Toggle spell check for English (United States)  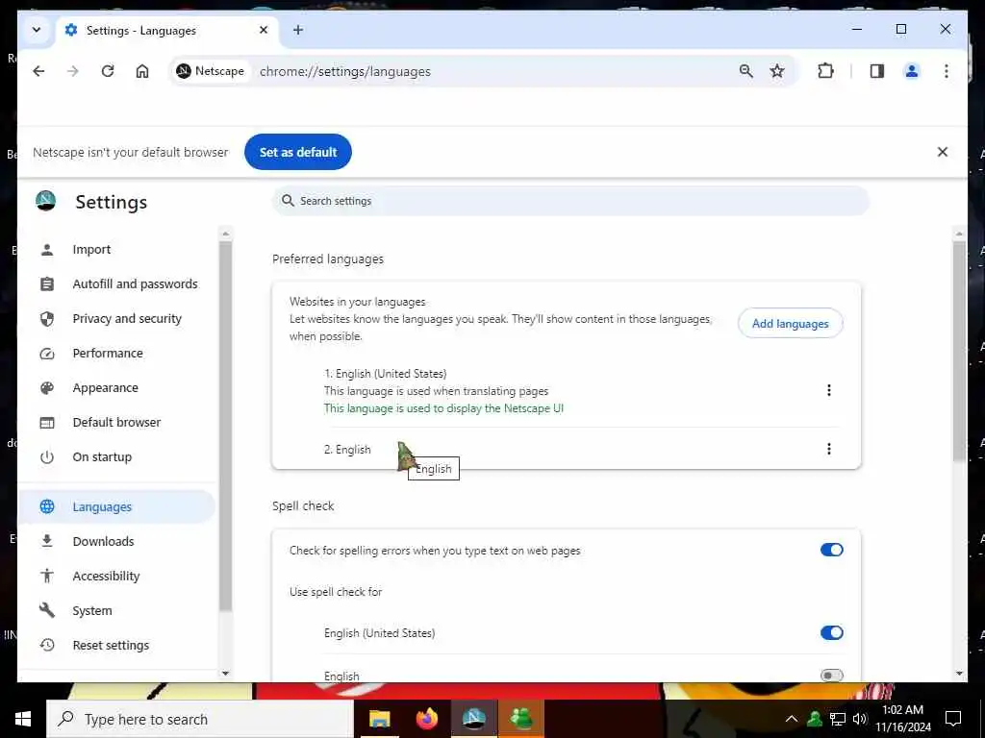pos(832,632)
